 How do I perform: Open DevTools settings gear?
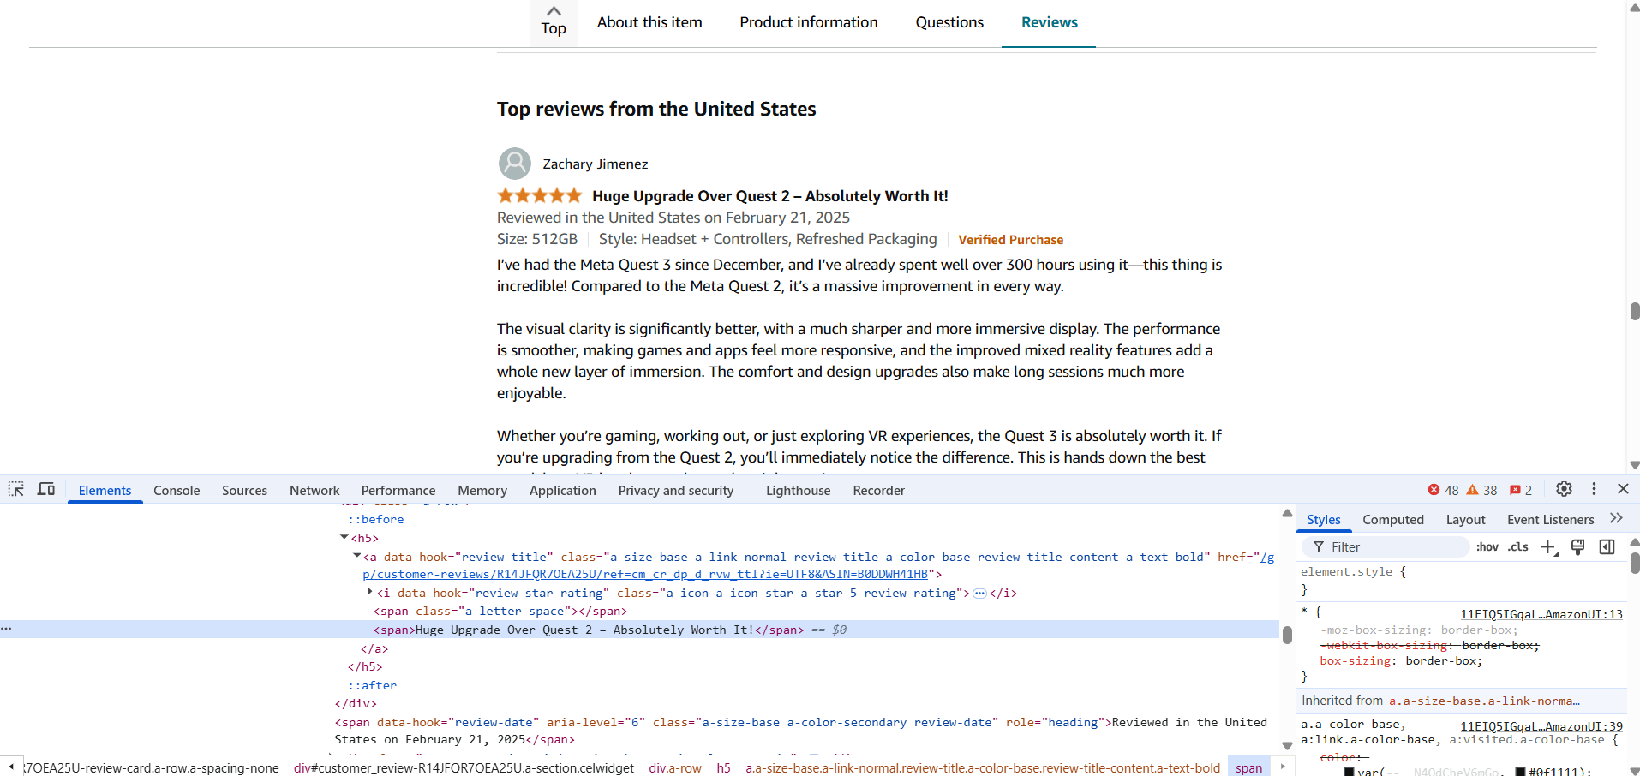pyautogui.click(x=1564, y=489)
